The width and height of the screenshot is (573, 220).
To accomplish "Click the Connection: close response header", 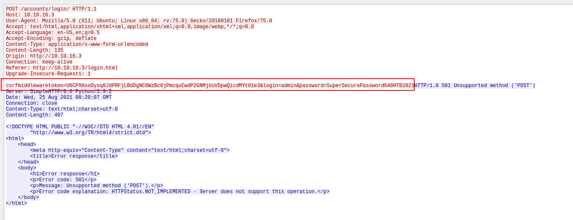I will pos(32,103).
